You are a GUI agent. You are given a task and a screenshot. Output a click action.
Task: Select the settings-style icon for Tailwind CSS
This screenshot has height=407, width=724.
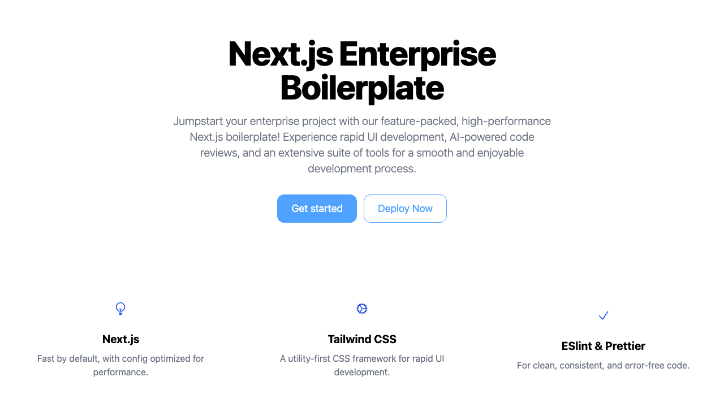361,309
